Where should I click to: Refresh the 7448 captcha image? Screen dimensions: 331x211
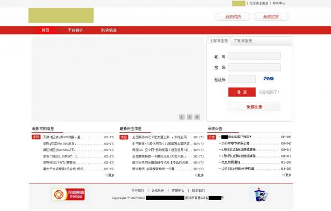click(x=269, y=79)
